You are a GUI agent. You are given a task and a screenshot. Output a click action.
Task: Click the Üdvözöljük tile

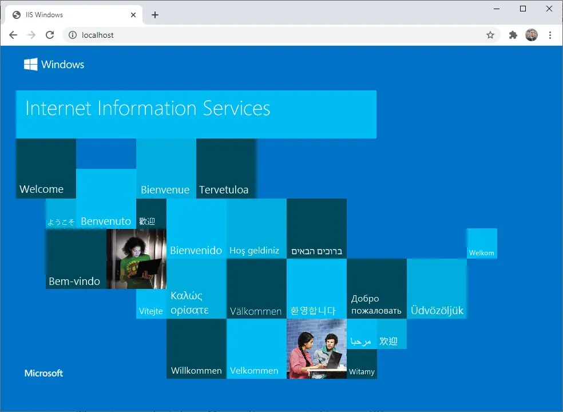437,289
